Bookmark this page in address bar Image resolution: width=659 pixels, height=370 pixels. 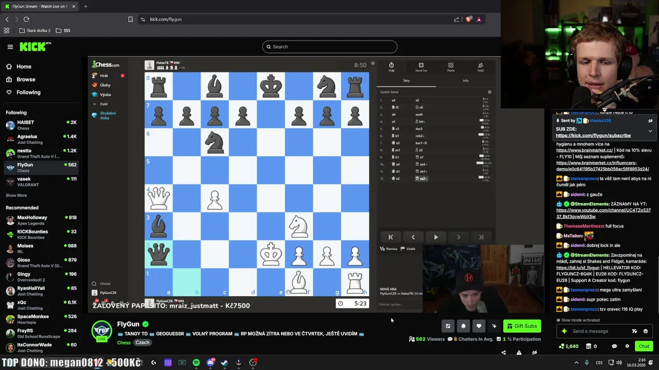tap(130, 20)
